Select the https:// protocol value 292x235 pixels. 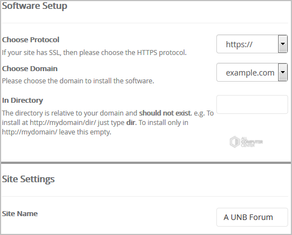(239, 44)
